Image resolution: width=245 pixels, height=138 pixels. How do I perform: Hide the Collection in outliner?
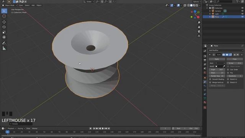242,8
